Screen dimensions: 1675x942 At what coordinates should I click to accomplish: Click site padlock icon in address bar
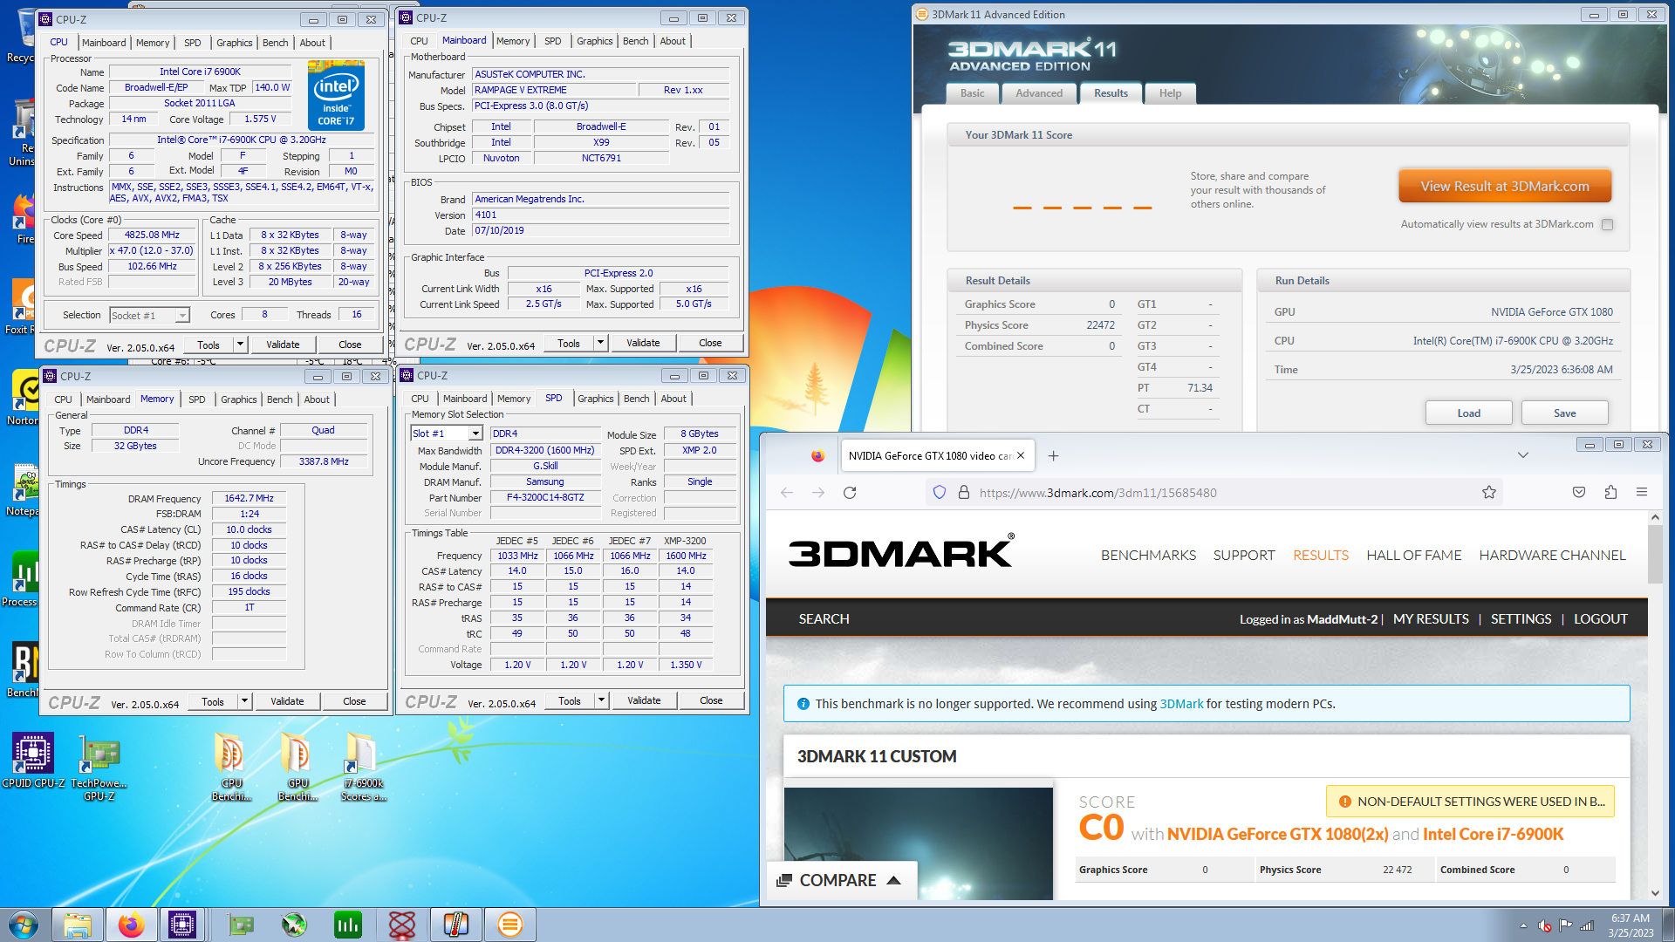(964, 493)
